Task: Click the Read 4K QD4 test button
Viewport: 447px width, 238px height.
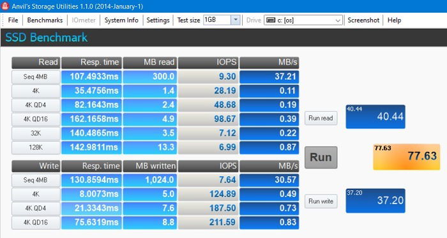Action: click(36, 105)
